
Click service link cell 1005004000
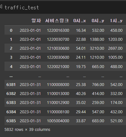click(58, 121)
